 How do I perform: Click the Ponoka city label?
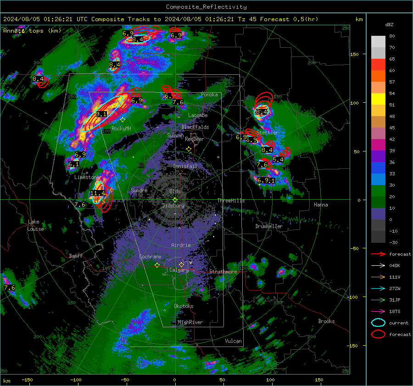(x=209, y=95)
